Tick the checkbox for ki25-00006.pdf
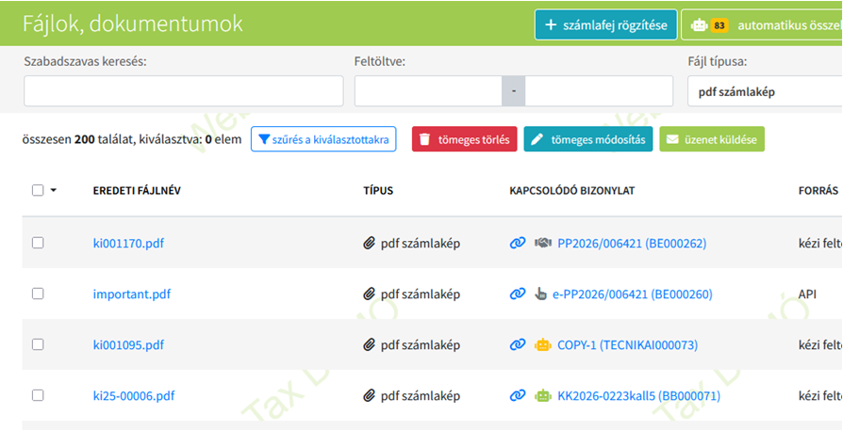 [38, 395]
